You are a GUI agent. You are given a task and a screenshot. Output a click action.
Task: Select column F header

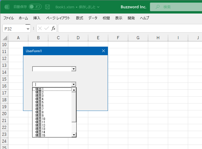(x=118, y=38)
